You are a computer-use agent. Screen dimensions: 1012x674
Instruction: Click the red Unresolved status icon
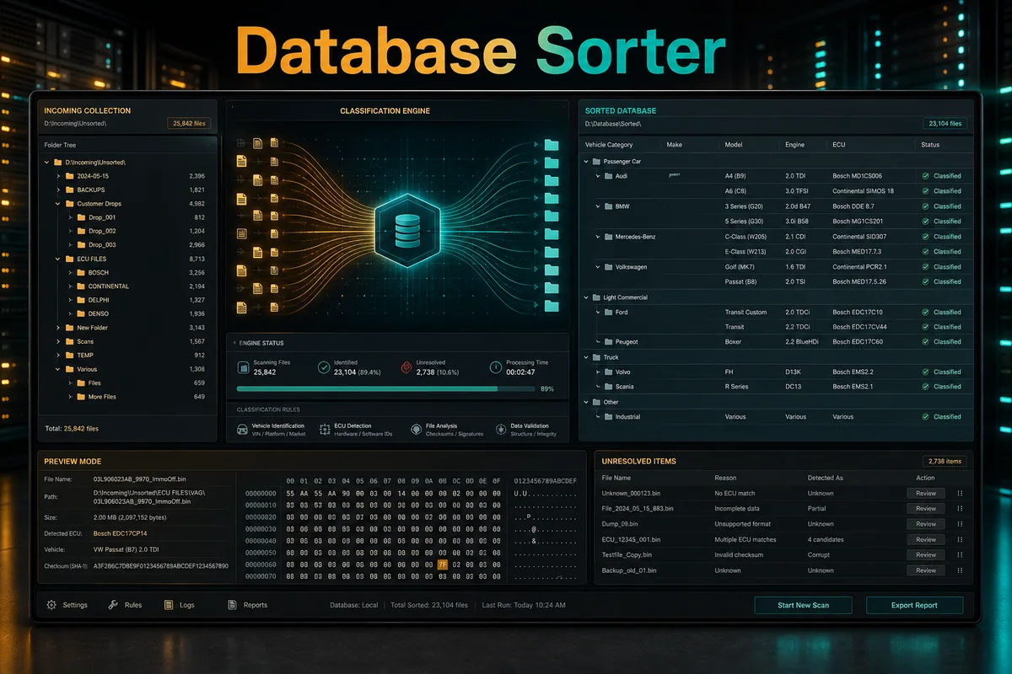coord(408,366)
